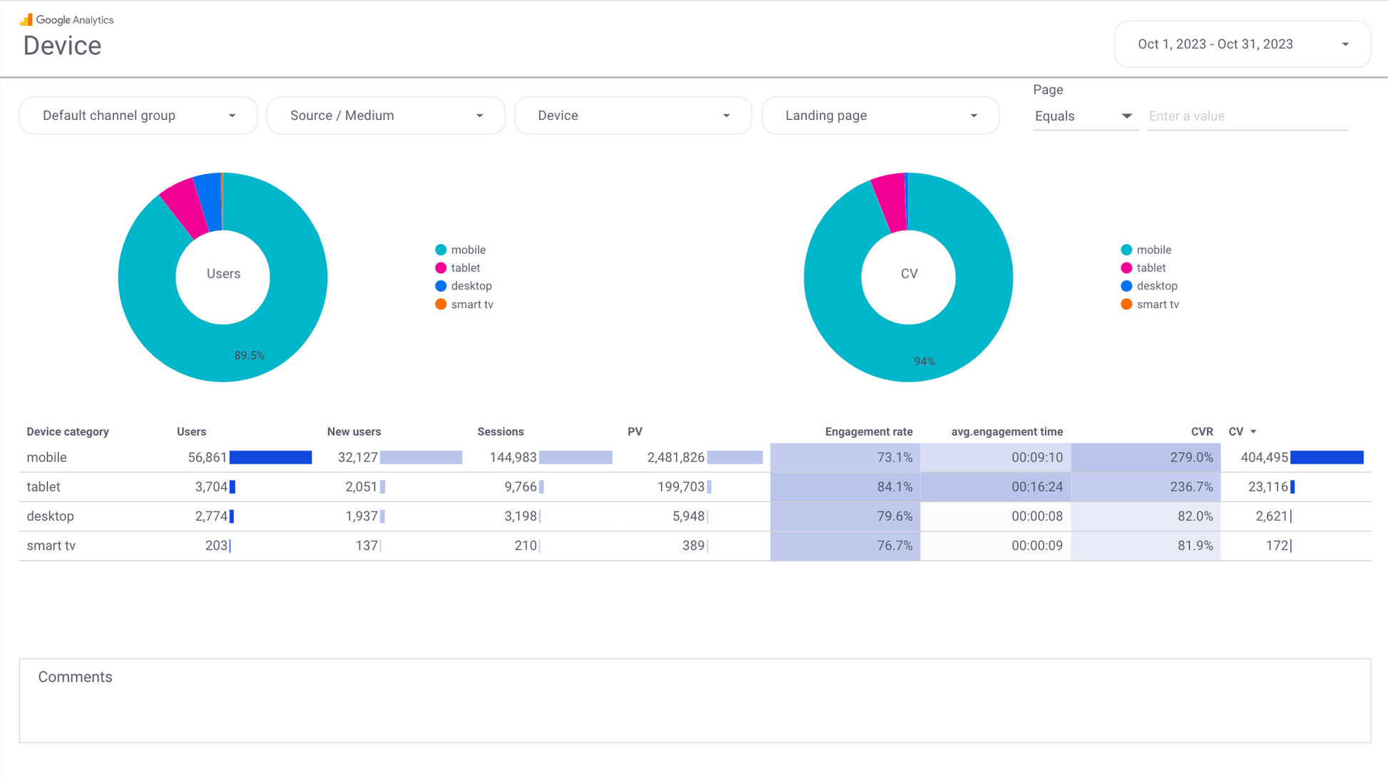Screen dimensions: 1388x781
Task: Click the Page 'Enter a value' field
Action: (x=1247, y=116)
